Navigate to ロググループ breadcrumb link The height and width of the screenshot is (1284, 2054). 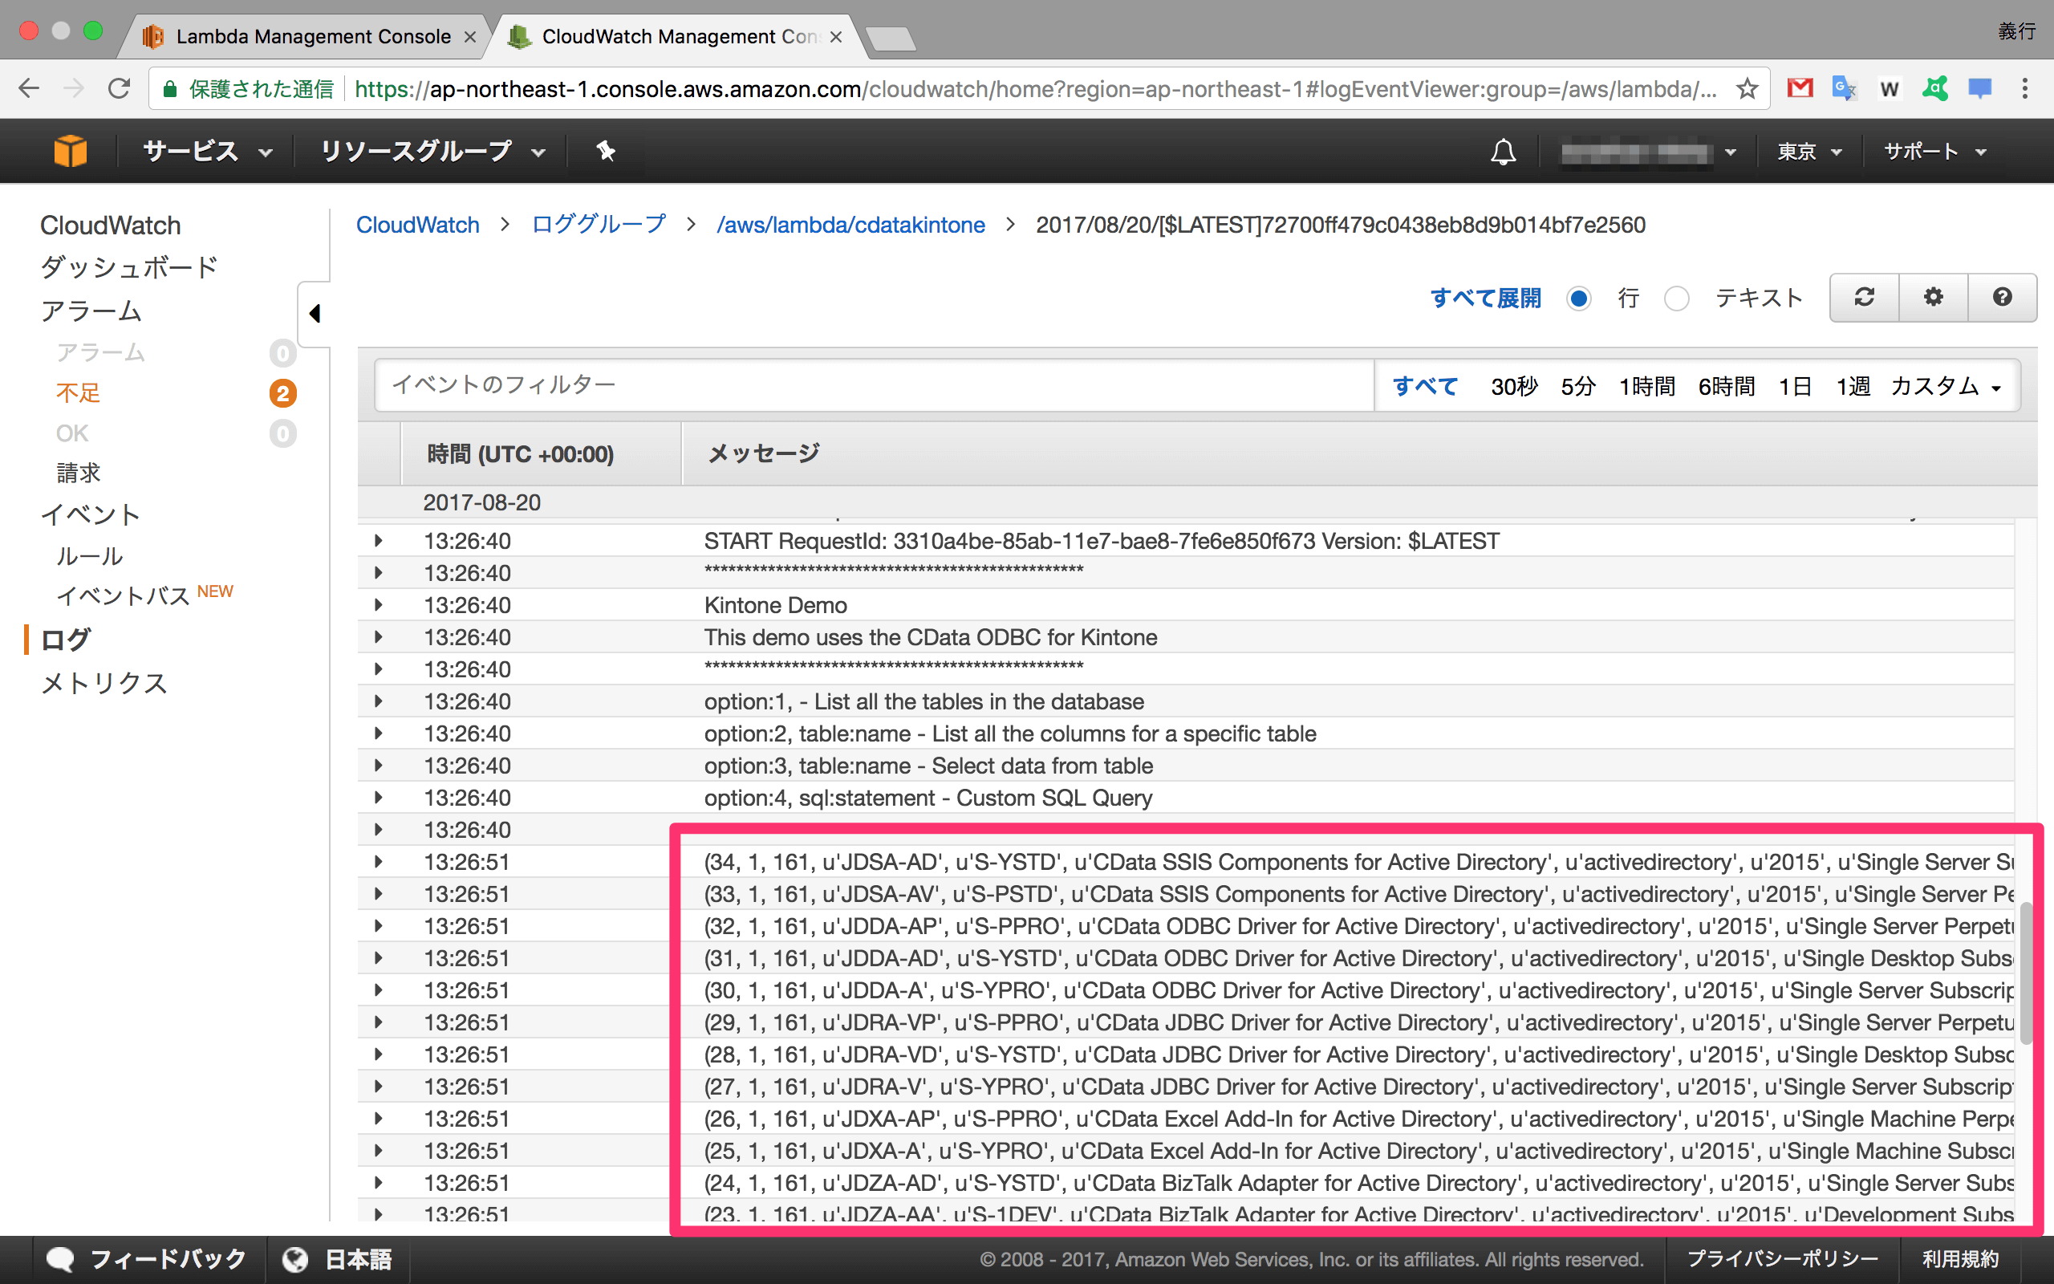tap(598, 224)
